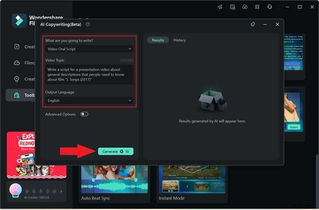Click the VIP user avatar
The height and width of the screenshot is (210, 319).
(x=16, y=190)
